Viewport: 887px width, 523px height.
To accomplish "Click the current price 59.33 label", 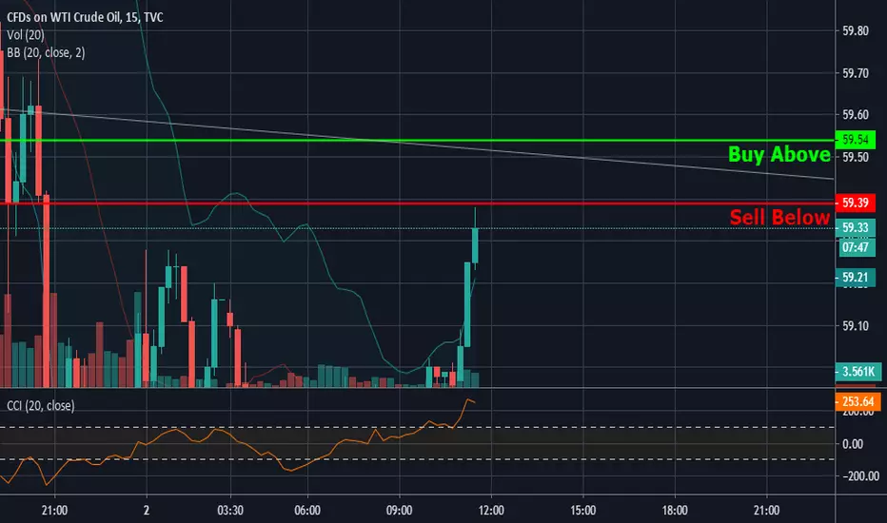I will pyautogui.click(x=855, y=227).
